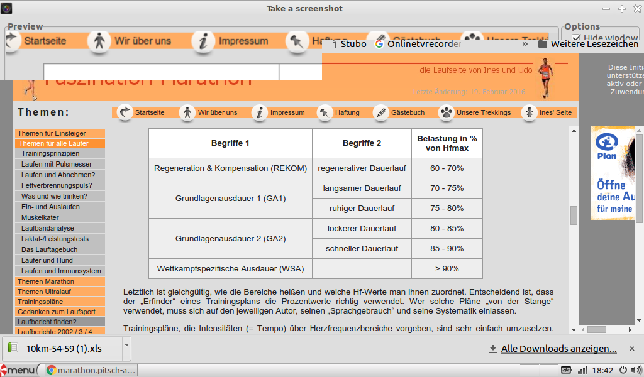Select Themen Marathon in the sidebar

tap(46, 281)
